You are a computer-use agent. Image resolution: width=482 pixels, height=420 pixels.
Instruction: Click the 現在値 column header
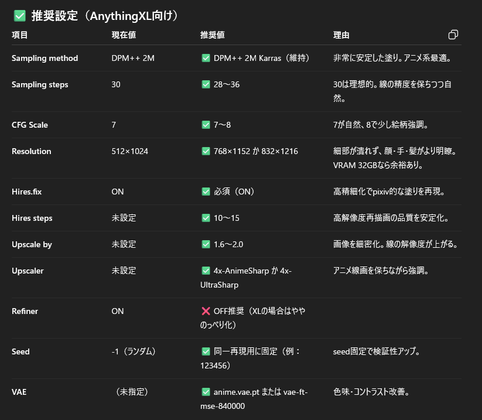[124, 35]
